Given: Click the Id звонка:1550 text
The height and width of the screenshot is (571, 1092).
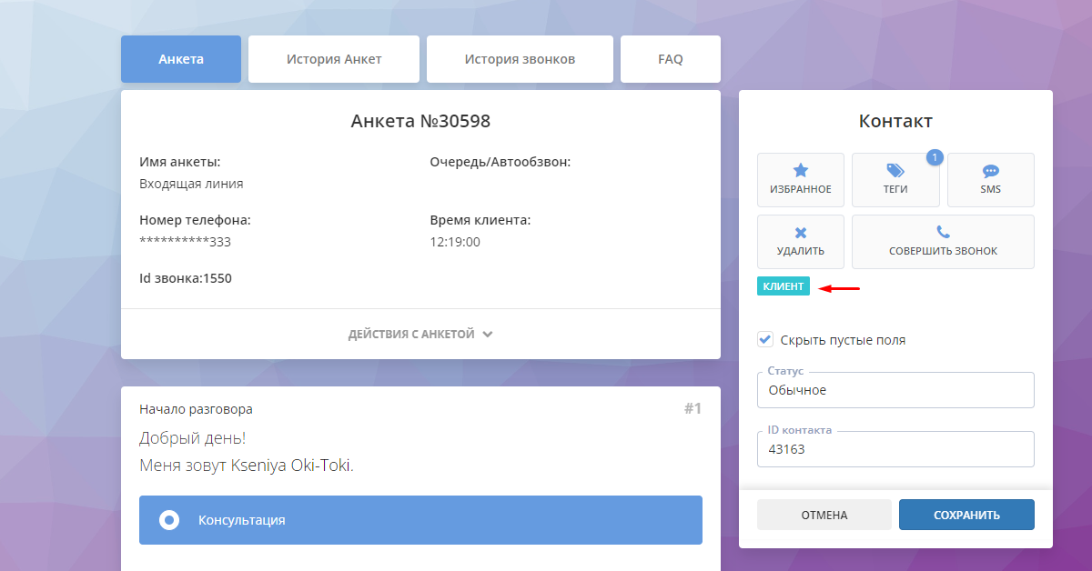Looking at the screenshot, I should click(x=186, y=278).
